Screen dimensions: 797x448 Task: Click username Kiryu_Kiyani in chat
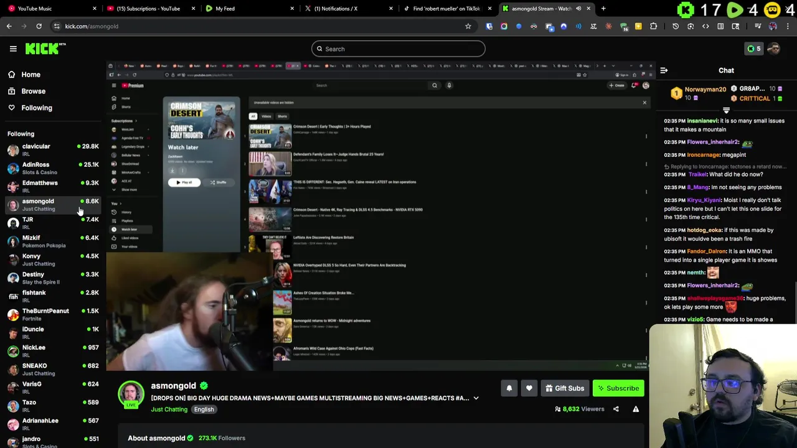pos(704,200)
